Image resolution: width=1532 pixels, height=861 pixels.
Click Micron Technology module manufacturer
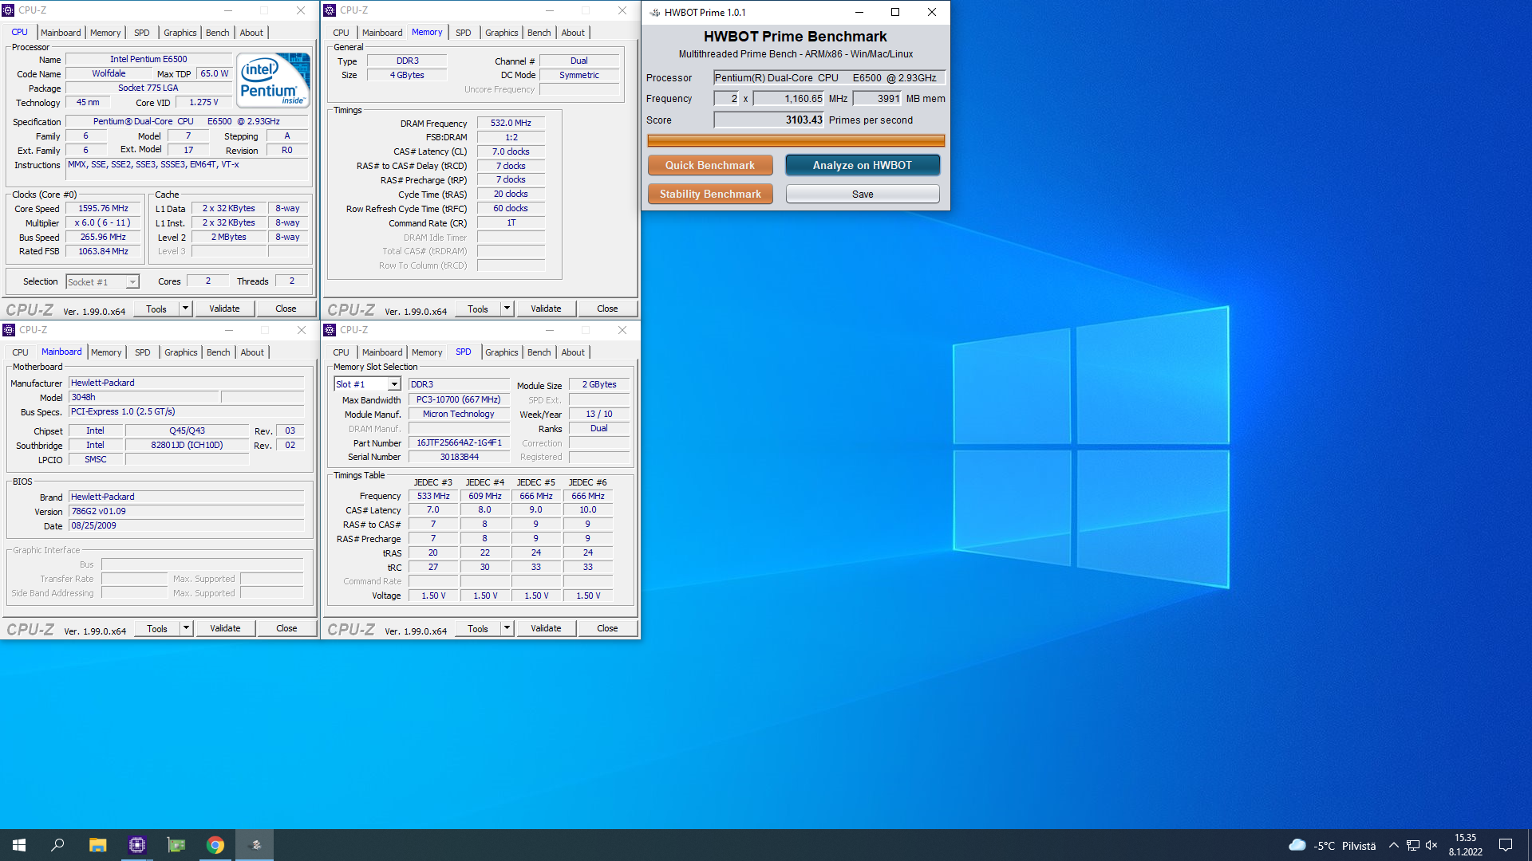pos(459,414)
